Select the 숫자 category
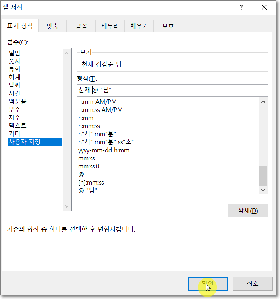 click(35, 61)
